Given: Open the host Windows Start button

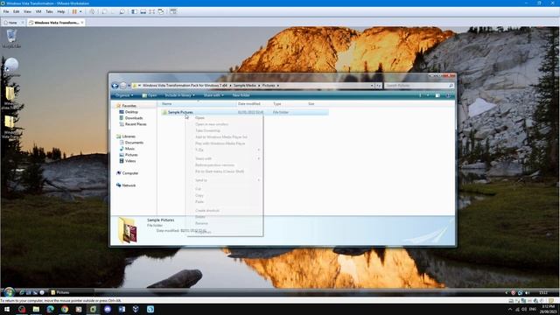Looking at the screenshot, I should pos(7,309).
